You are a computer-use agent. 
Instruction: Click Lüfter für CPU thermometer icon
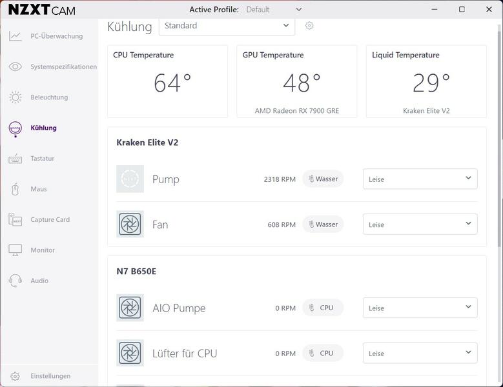pyautogui.click(x=311, y=353)
